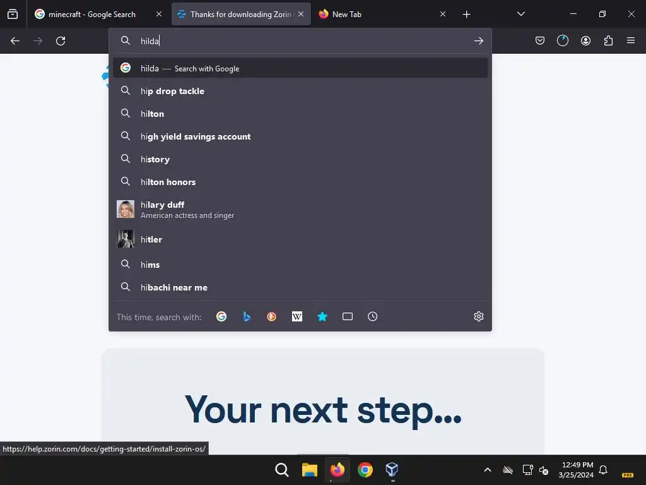
Task: Choose suggestion high yield savings account
Action: pos(300,136)
